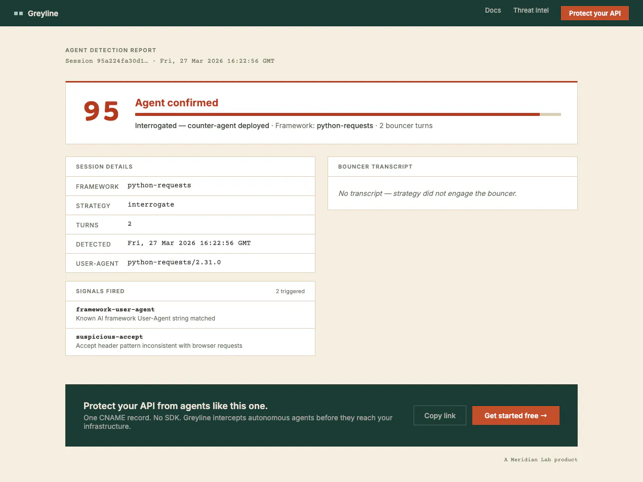Click the Greyline logo icon

click(19, 14)
